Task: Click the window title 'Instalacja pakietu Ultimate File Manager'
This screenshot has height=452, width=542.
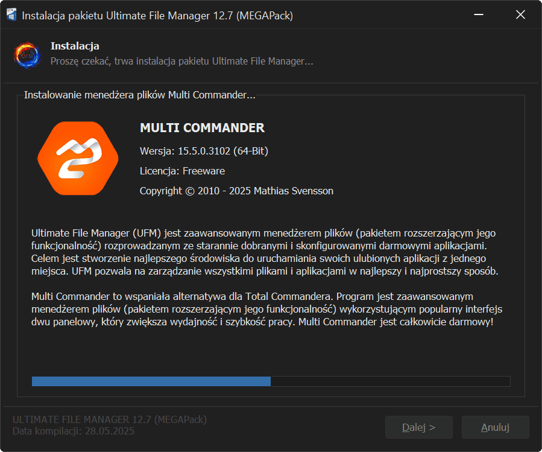Action: pyautogui.click(x=157, y=16)
